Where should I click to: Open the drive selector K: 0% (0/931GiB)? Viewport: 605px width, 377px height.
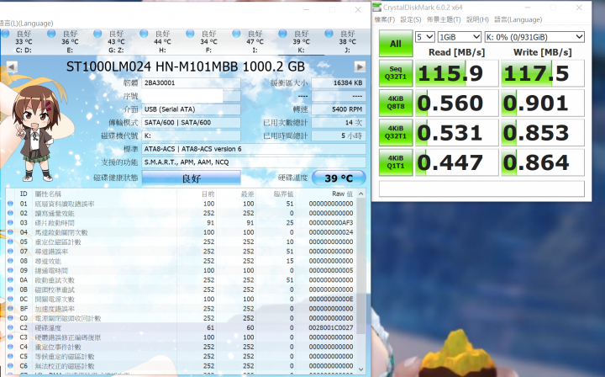(x=534, y=37)
